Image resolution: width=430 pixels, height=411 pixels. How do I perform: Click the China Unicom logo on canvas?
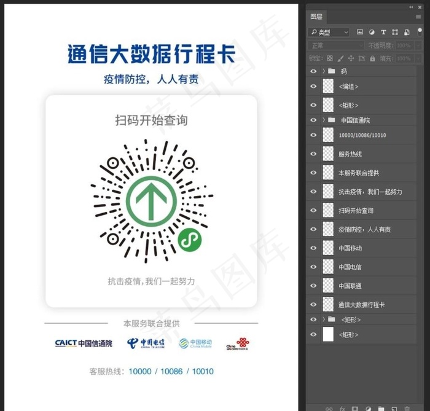point(238,344)
